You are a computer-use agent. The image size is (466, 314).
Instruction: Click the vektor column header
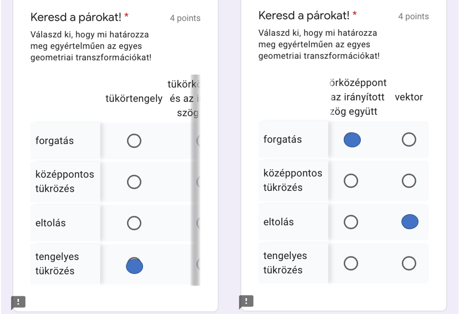click(x=409, y=97)
